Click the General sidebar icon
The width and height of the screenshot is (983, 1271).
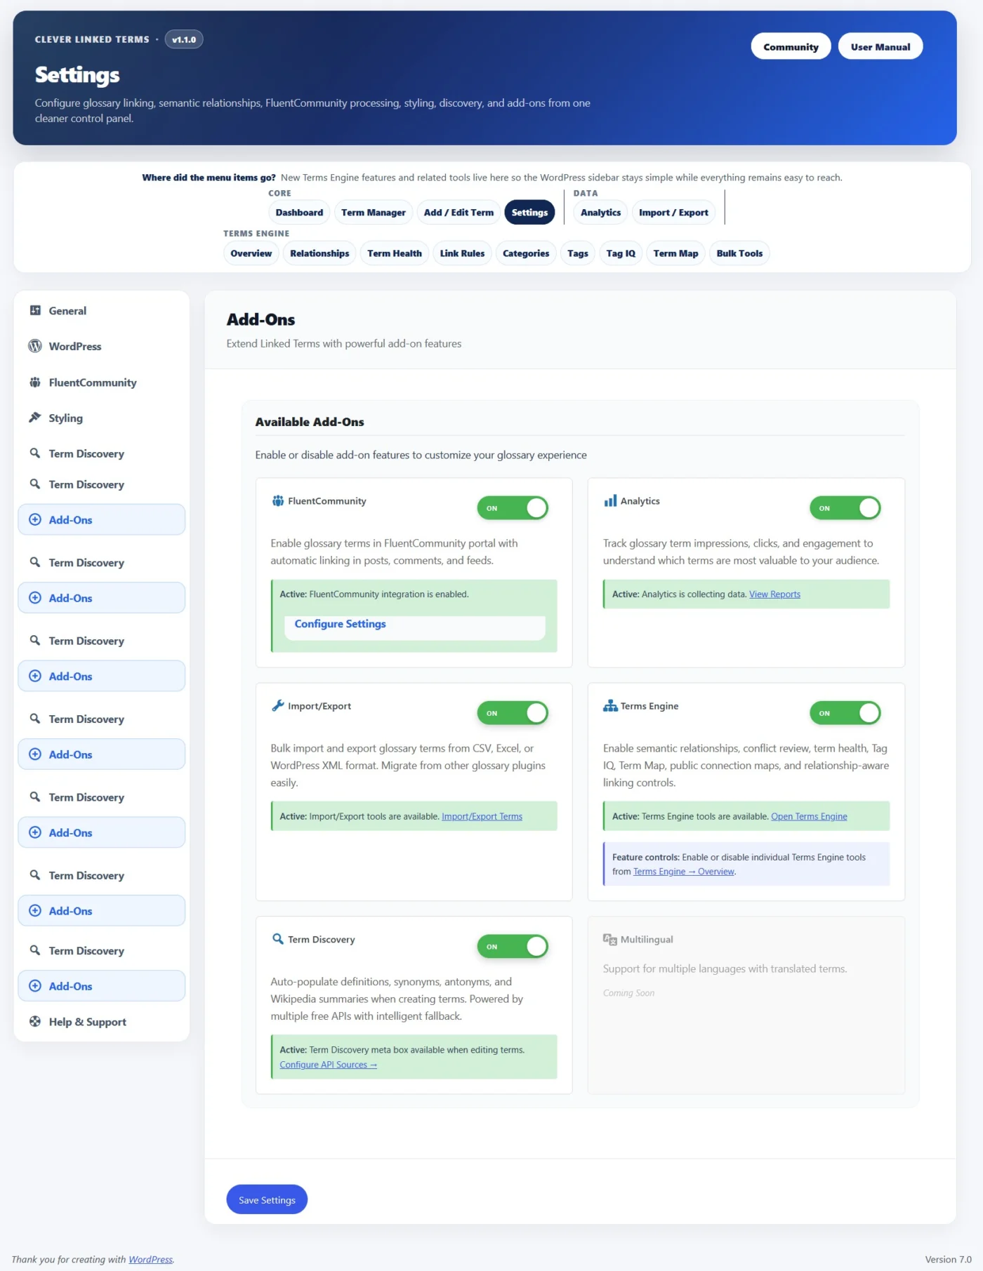[35, 310]
